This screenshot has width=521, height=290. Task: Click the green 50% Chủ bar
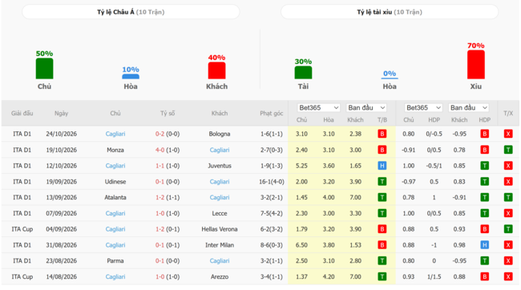45,69
